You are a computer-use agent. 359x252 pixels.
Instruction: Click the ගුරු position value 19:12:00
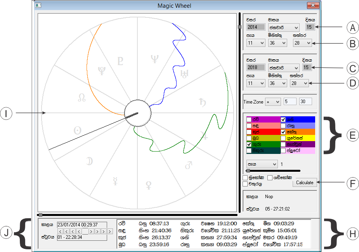[227, 223]
